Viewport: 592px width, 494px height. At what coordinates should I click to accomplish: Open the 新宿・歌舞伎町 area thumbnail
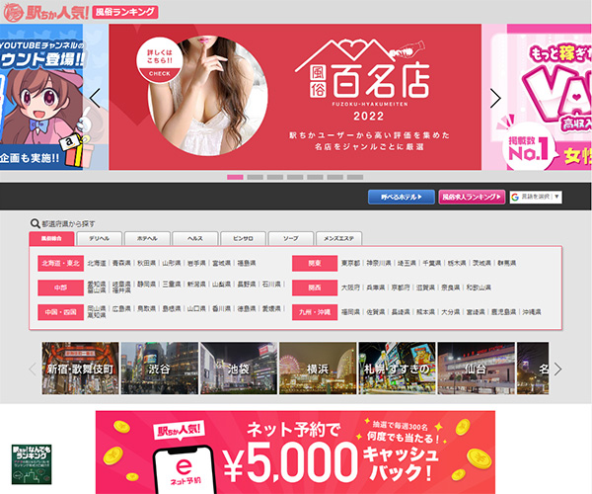point(81,369)
